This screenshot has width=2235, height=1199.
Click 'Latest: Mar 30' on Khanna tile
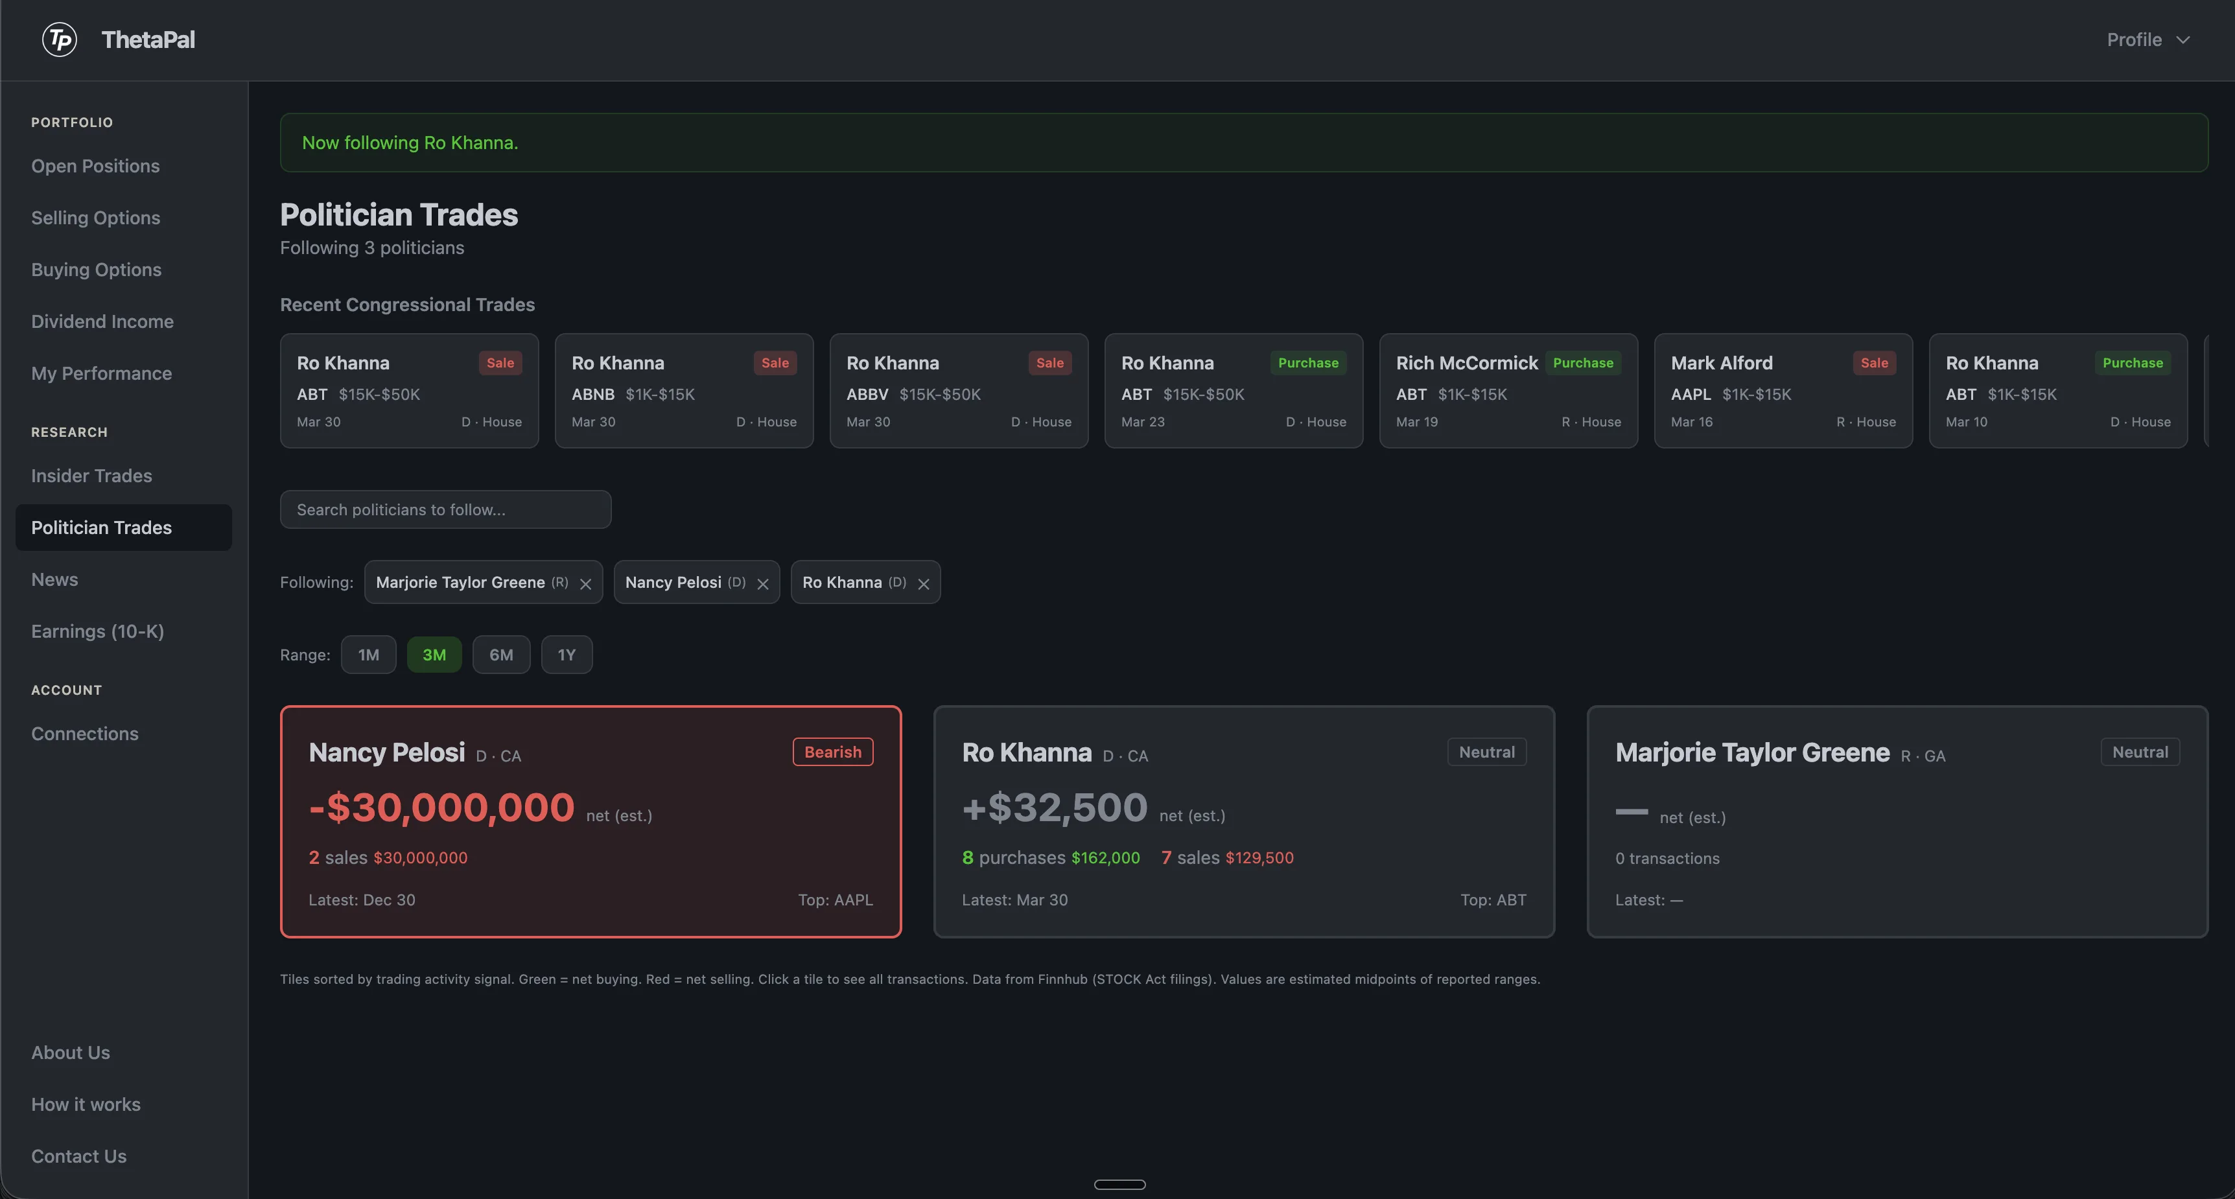point(1015,900)
